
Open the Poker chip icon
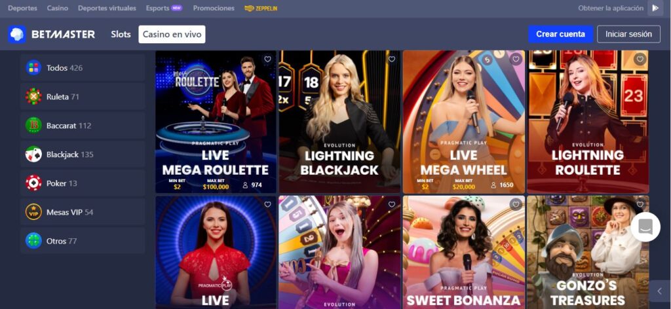33,183
